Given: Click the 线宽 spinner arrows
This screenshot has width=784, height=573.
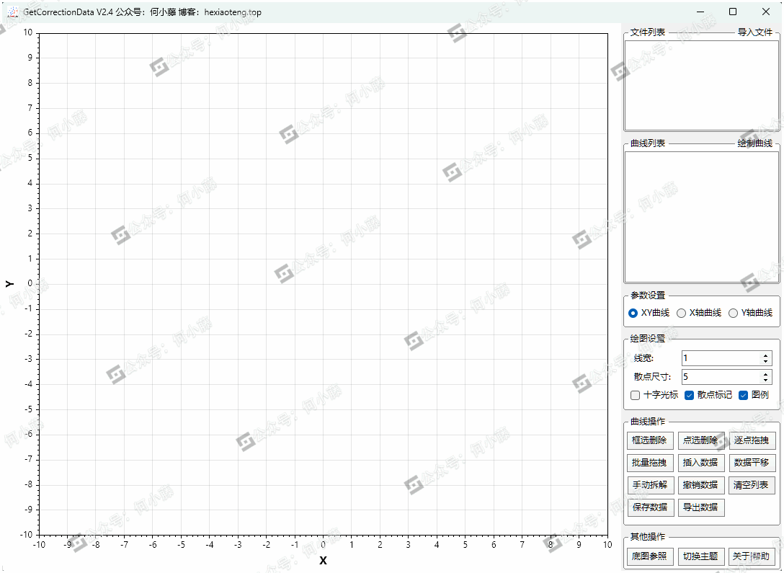Looking at the screenshot, I should (x=765, y=358).
